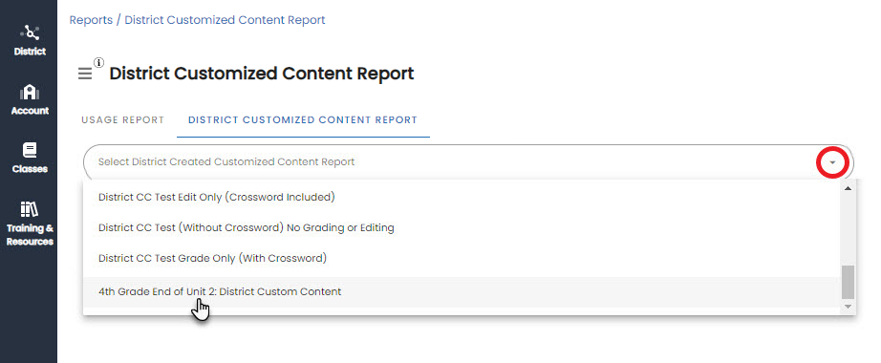Collapse the report dropdown arrow

(832, 162)
